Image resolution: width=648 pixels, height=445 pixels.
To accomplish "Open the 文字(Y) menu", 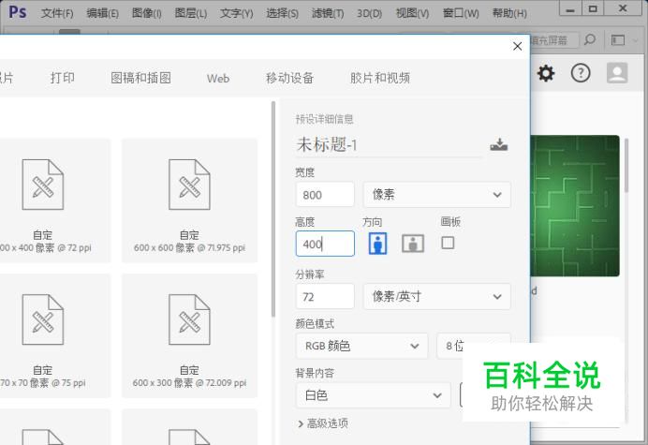I will 236,13.
